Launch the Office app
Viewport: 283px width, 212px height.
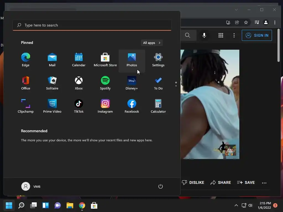tap(26, 83)
